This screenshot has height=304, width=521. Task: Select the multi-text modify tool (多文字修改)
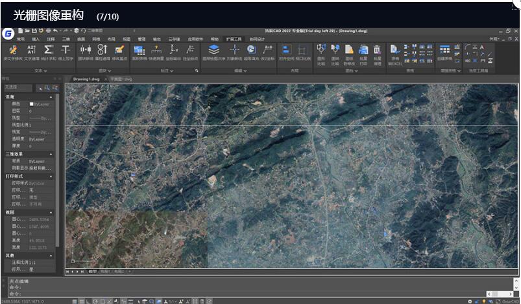[12, 51]
